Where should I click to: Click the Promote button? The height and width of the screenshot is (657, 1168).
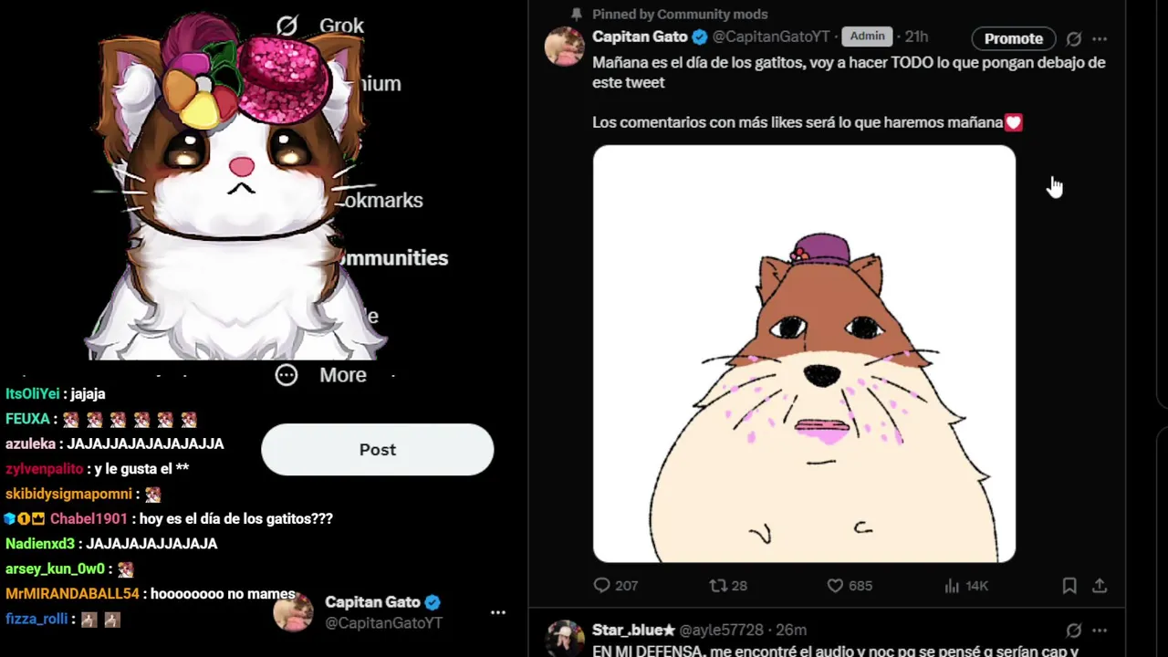pyautogui.click(x=1013, y=38)
